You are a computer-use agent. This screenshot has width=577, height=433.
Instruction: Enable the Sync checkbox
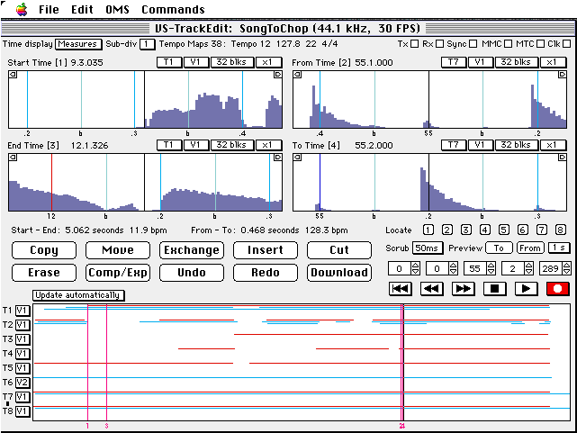pos(473,44)
